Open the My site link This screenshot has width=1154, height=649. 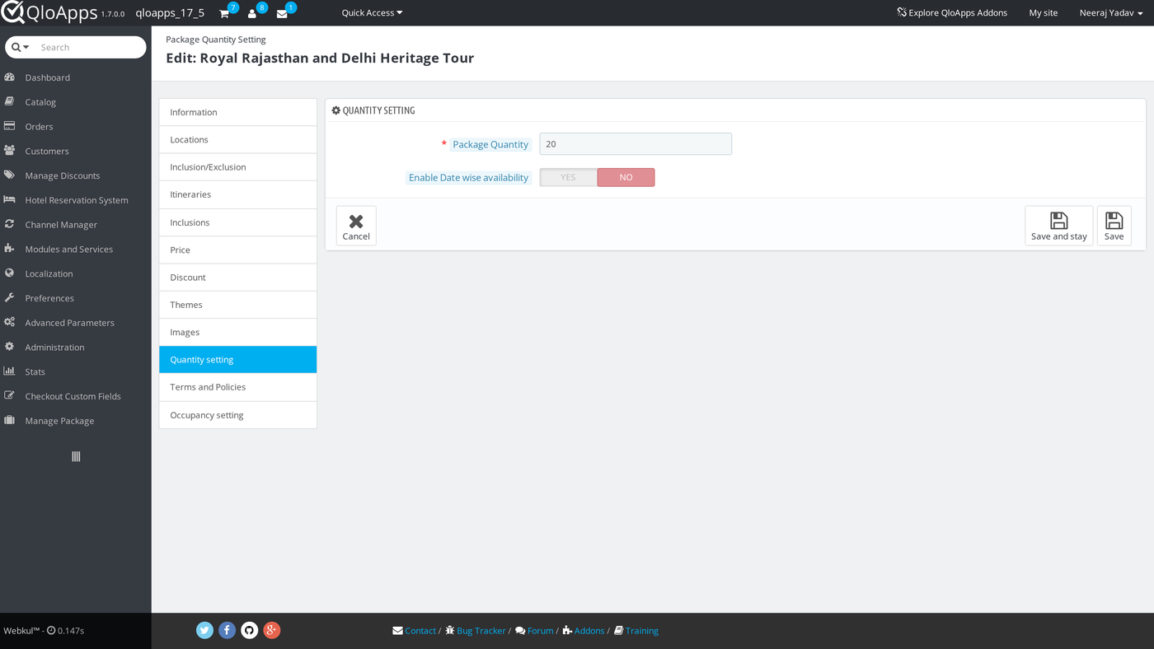pyautogui.click(x=1044, y=12)
